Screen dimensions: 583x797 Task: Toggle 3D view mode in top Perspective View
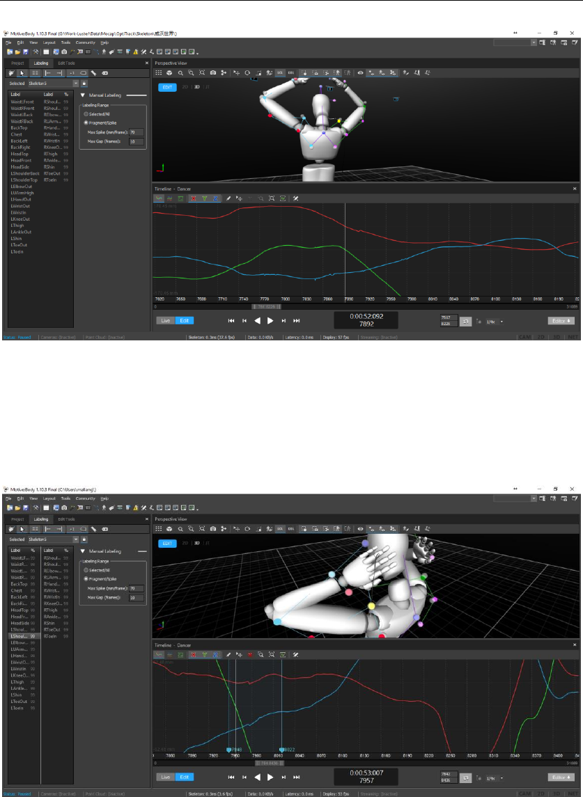coord(197,87)
